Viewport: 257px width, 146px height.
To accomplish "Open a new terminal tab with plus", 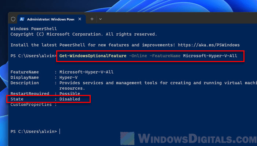I will (92, 19).
